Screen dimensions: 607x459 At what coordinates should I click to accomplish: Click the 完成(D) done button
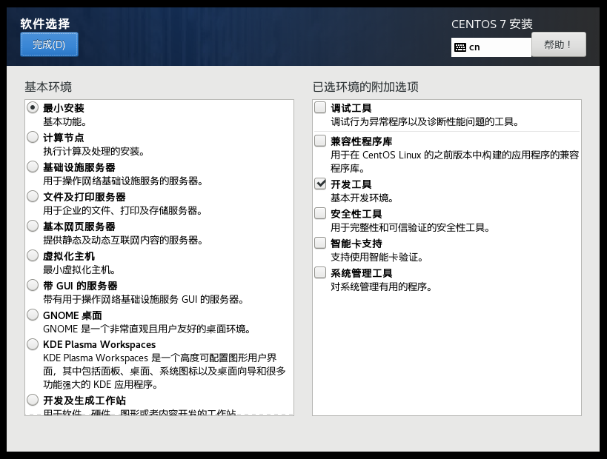49,44
